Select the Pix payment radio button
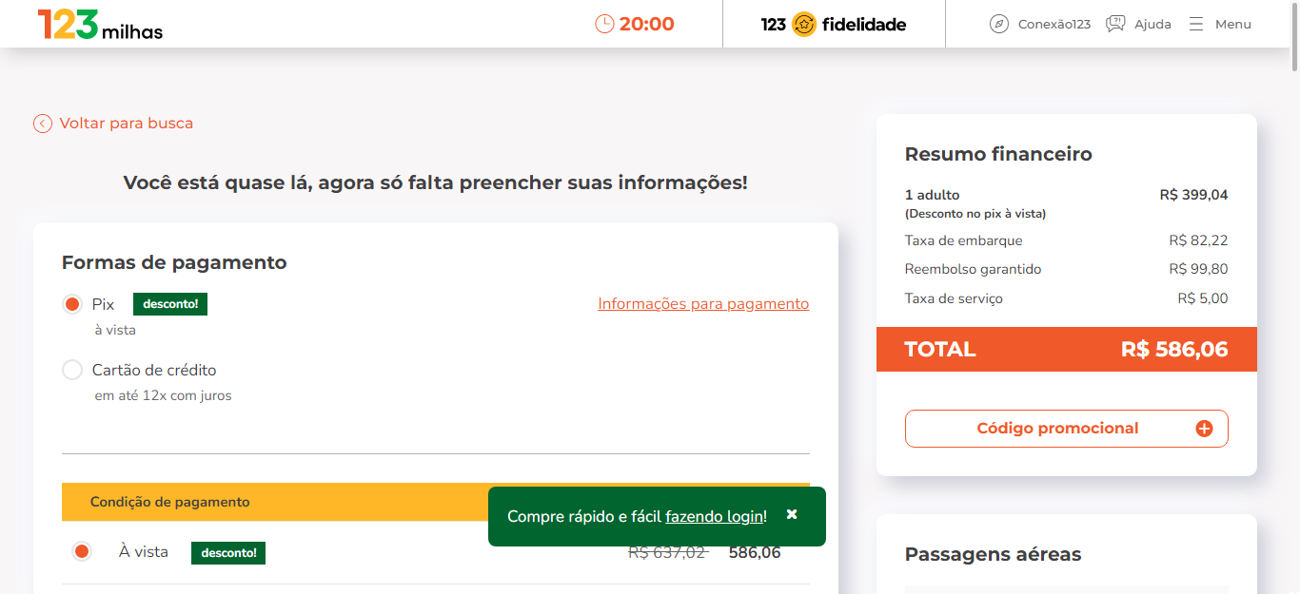This screenshot has height=594, width=1300. [71, 304]
